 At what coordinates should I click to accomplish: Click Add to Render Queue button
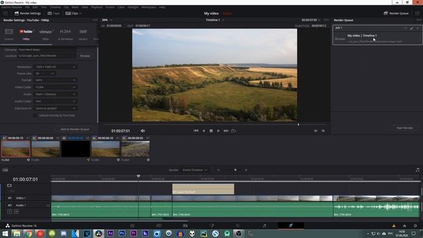click(x=75, y=130)
